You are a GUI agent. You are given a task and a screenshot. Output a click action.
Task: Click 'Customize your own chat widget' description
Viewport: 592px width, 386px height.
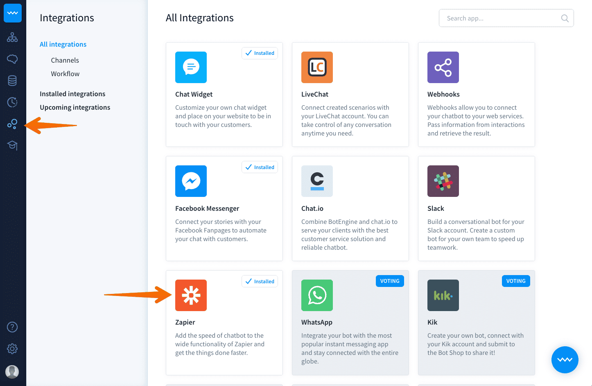tap(223, 116)
